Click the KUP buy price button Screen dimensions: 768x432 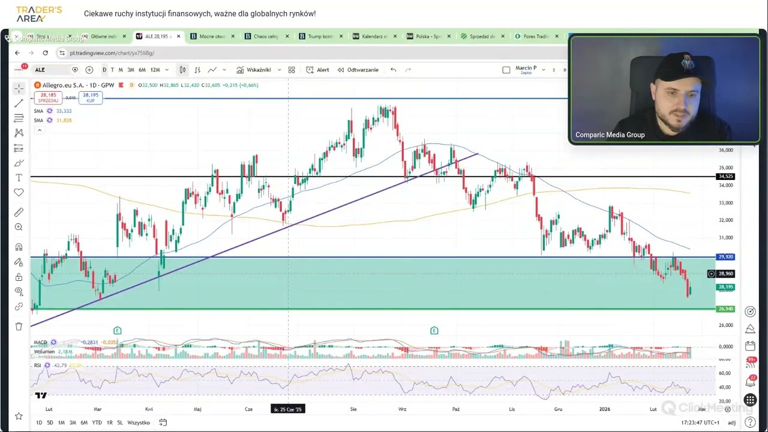click(91, 97)
